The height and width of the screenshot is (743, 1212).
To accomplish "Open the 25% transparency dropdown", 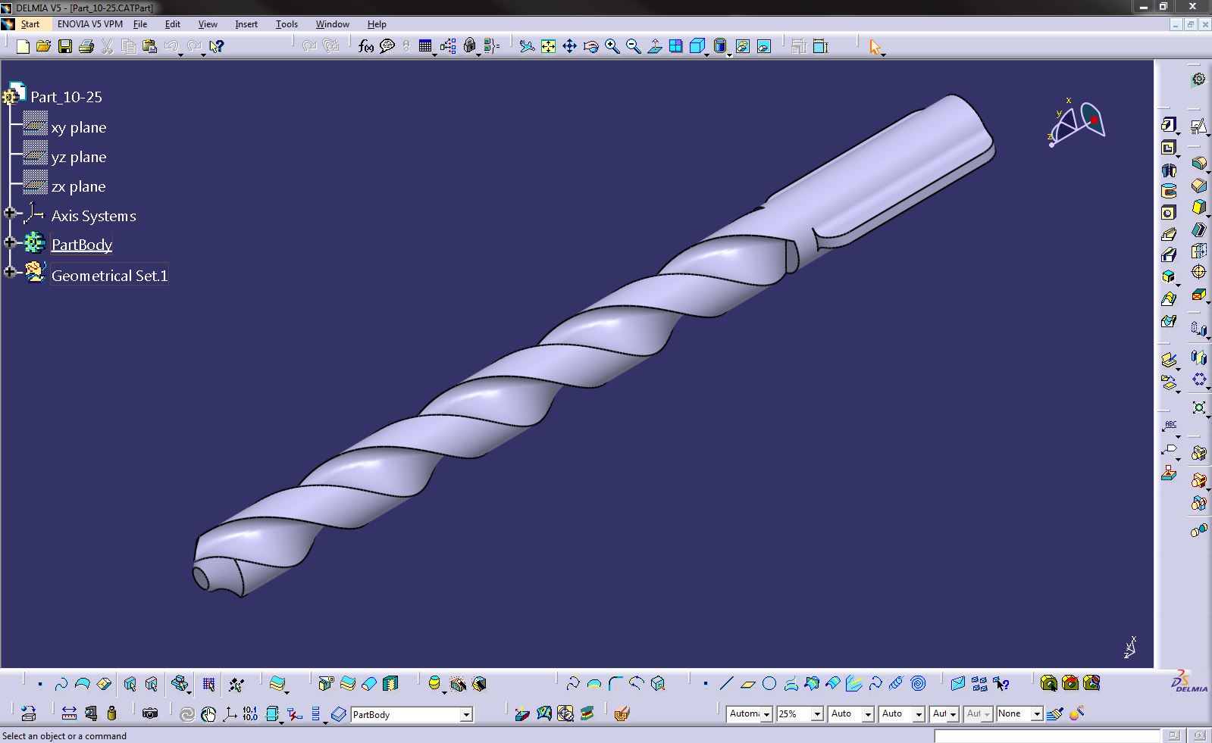I will 817,714.
